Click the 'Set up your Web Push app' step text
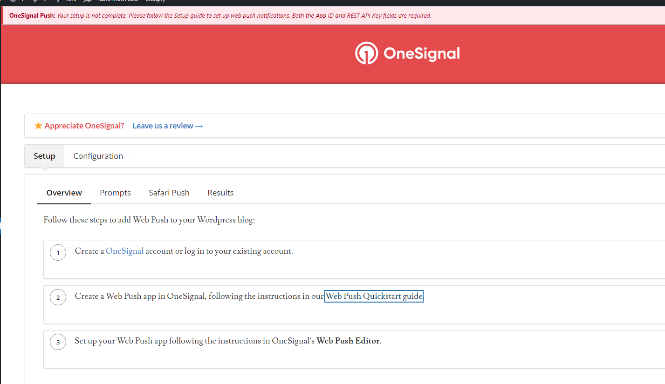Screen dimensions: 665x384 click(x=228, y=341)
